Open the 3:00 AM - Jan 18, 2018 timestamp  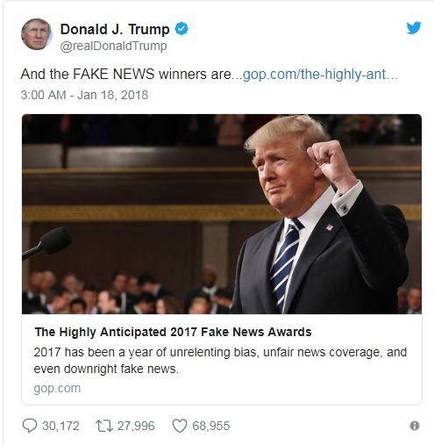[84, 95]
